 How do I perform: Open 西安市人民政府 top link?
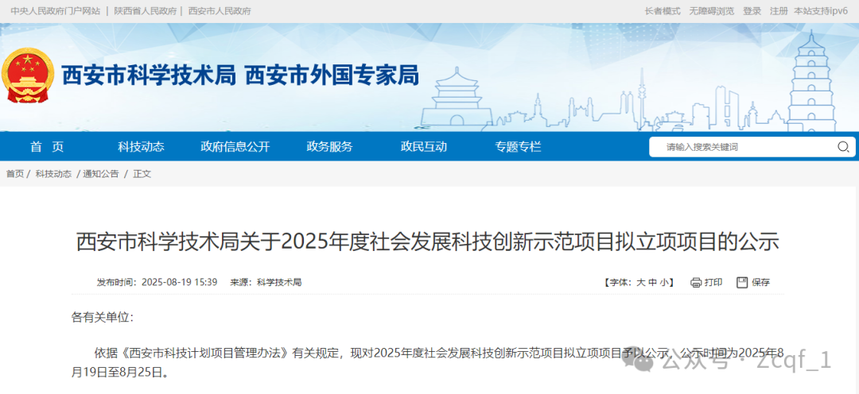[x=220, y=11]
